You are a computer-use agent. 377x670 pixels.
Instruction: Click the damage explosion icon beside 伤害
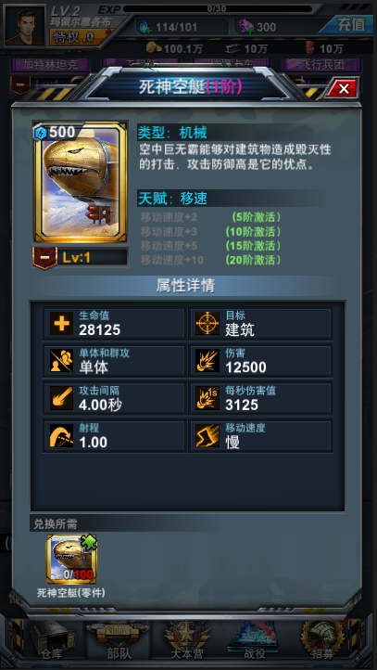point(207,361)
